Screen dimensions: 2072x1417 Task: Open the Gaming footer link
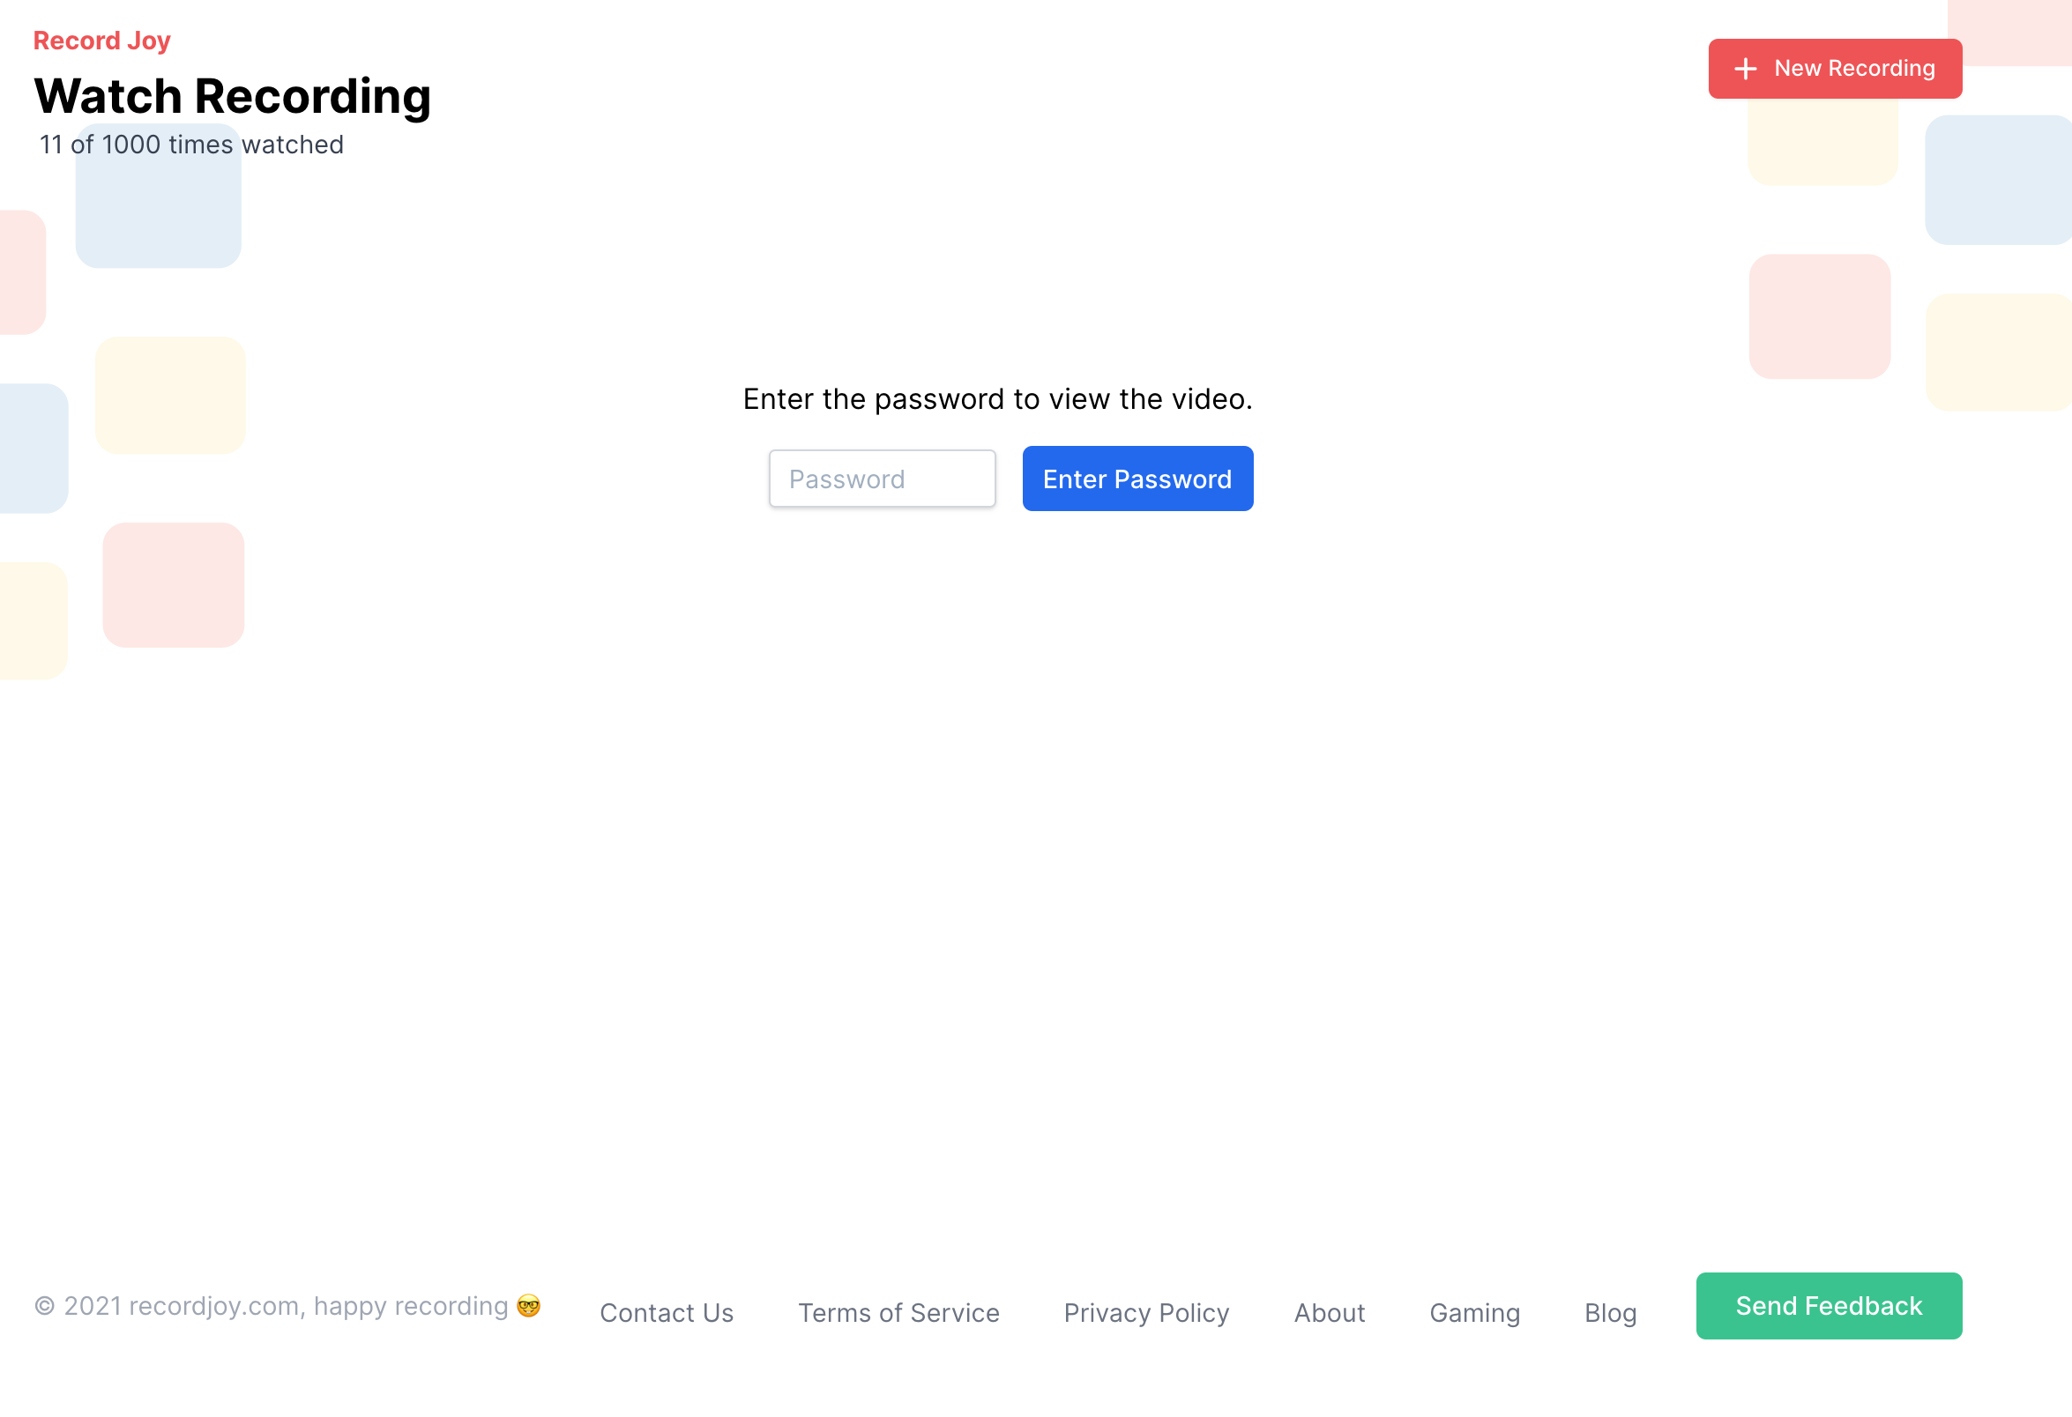pos(1475,1313)
